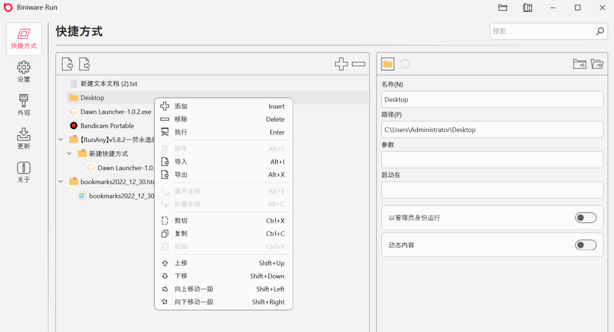Click the import file icon in the list toolbar
This screenshot has width=614, height=332.
[67, 64]
